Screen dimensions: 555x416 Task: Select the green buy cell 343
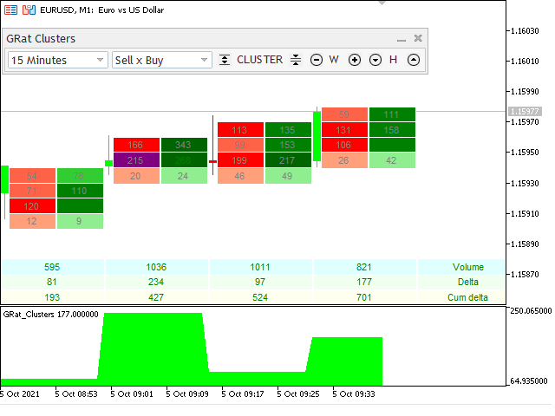pos(184,145)
